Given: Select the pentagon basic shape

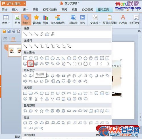Looking at the screenshot, I should (x=85, y=58).
